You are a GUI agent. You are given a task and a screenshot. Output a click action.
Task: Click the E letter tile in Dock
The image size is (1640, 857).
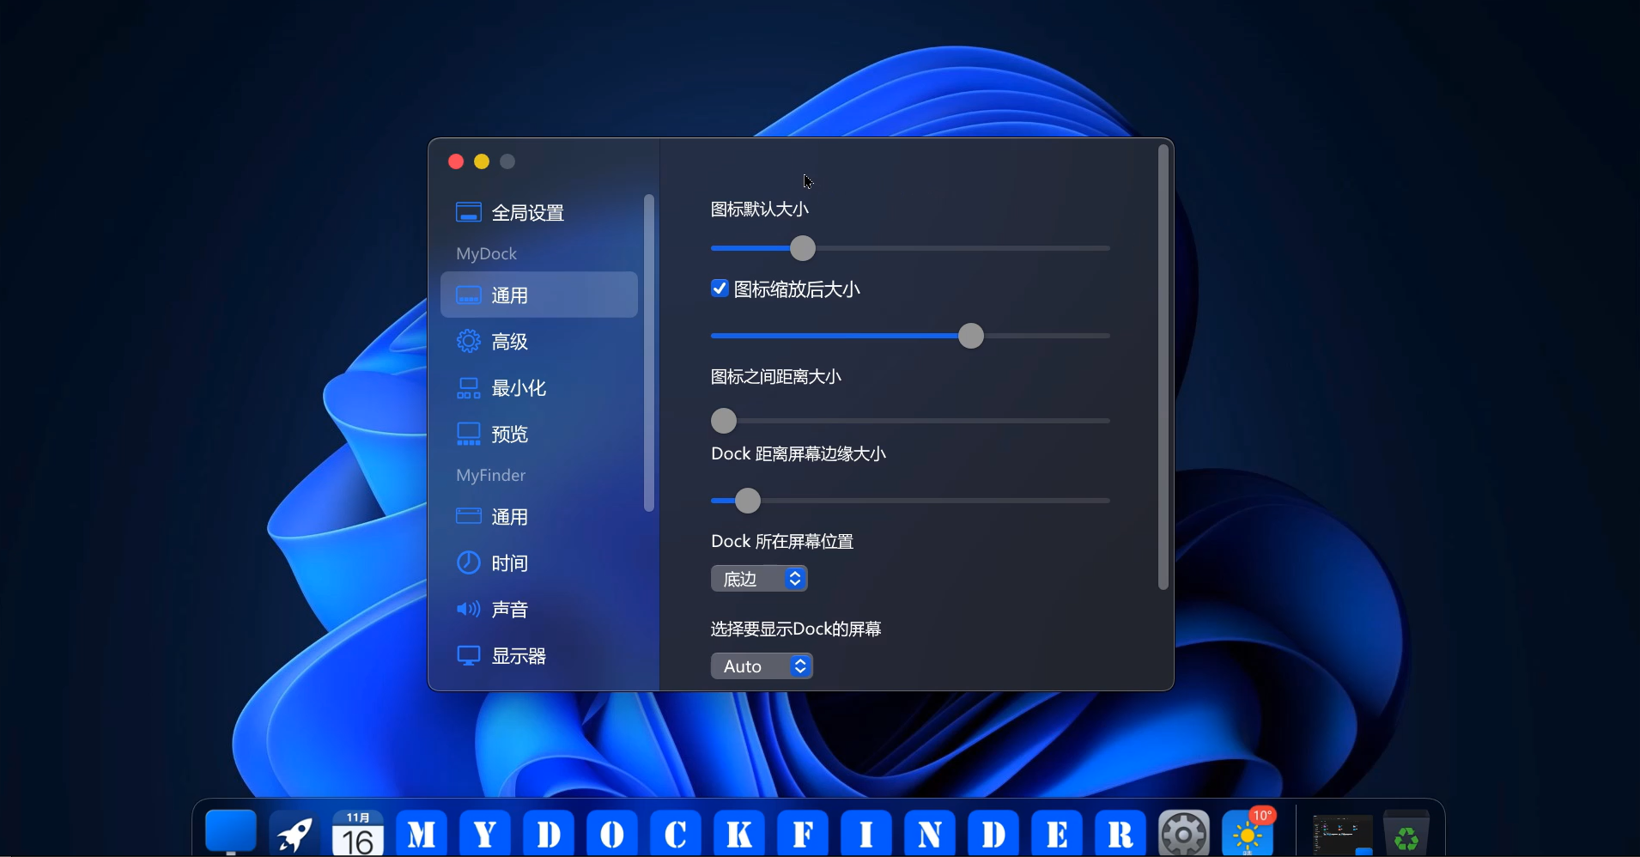(x=1057, y=833)
